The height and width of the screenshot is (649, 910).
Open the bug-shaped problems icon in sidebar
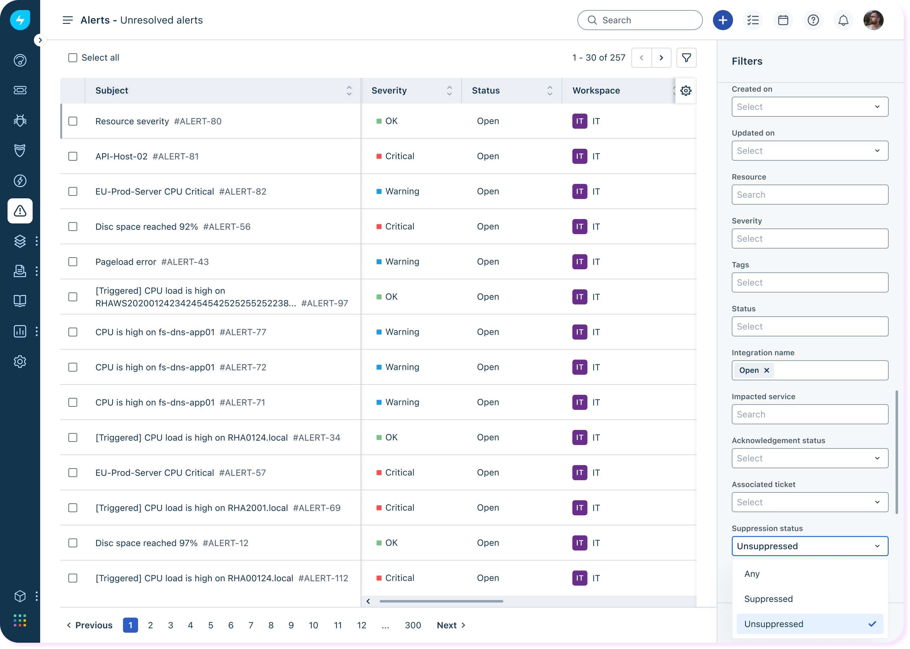click(20, 120)
